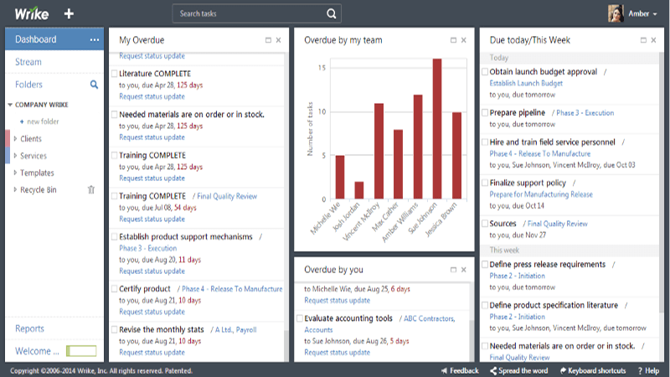Click the Welcome progress bar
The image size is (670, 377).
pos(81,351)
